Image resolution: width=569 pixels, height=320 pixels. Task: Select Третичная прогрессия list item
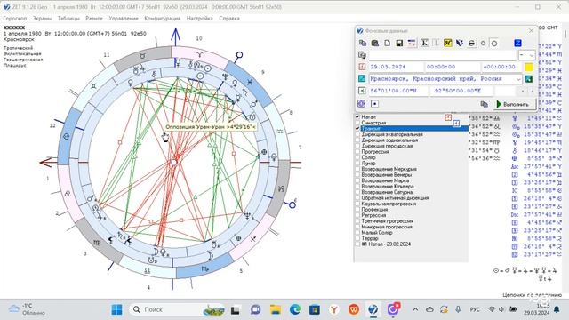(388, 221)
